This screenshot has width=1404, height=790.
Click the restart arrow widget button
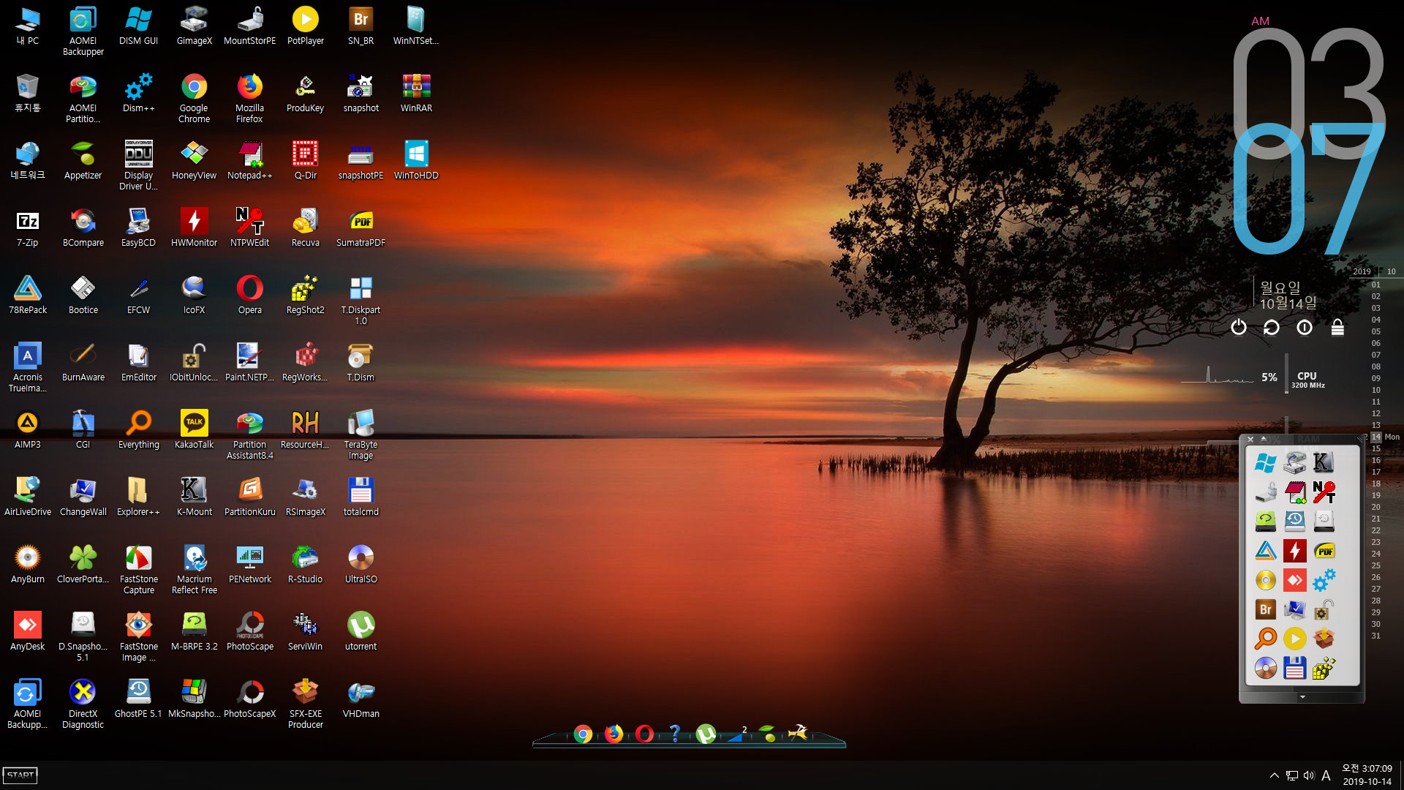coord(1271,327)
